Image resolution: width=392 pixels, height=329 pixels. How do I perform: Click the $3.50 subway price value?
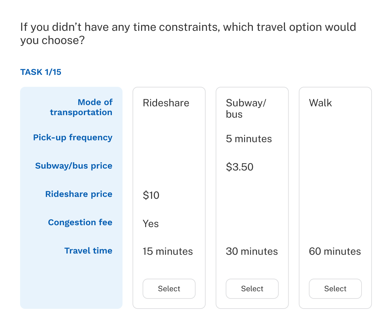tap(240, 167)
